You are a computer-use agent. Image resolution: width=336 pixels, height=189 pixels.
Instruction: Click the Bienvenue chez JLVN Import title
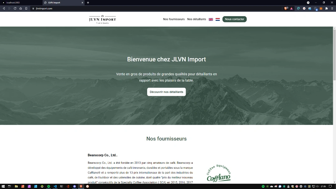[x=166, y=59]
